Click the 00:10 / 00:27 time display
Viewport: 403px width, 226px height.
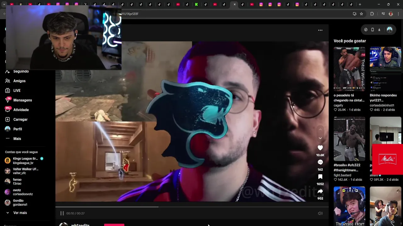click(75, 213)
